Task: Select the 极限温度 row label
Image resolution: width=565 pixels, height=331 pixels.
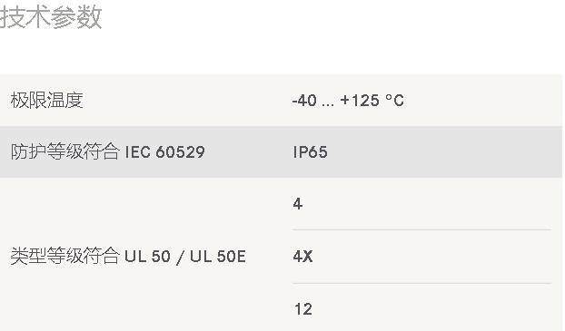Action: 47,101
